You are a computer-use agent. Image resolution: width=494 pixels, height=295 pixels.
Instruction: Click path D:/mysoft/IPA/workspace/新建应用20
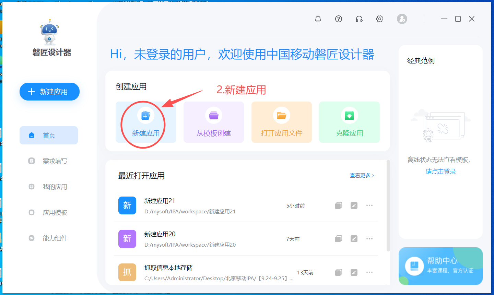tap(190, 245)
